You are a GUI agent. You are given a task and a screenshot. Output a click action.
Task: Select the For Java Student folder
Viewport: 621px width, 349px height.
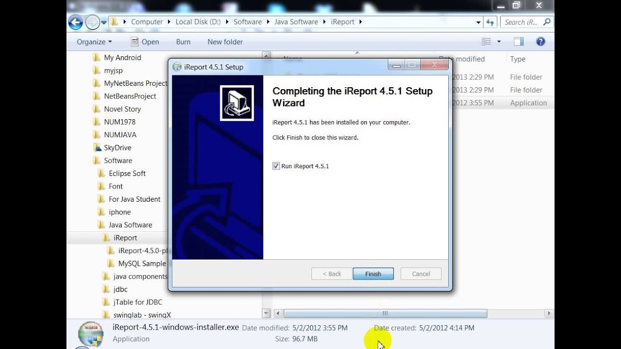(x=134, y=199)
